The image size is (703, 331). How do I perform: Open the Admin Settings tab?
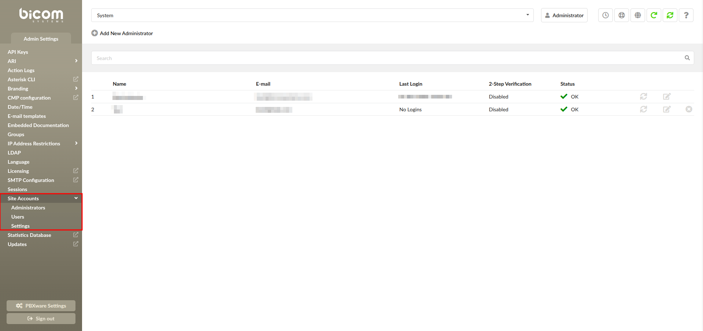click(41, 39)
